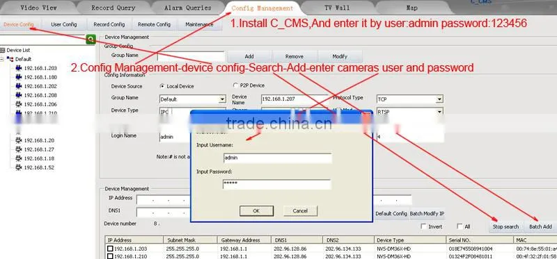Click the IP Address column header
The image size is (557, 259).
(134, 240)
